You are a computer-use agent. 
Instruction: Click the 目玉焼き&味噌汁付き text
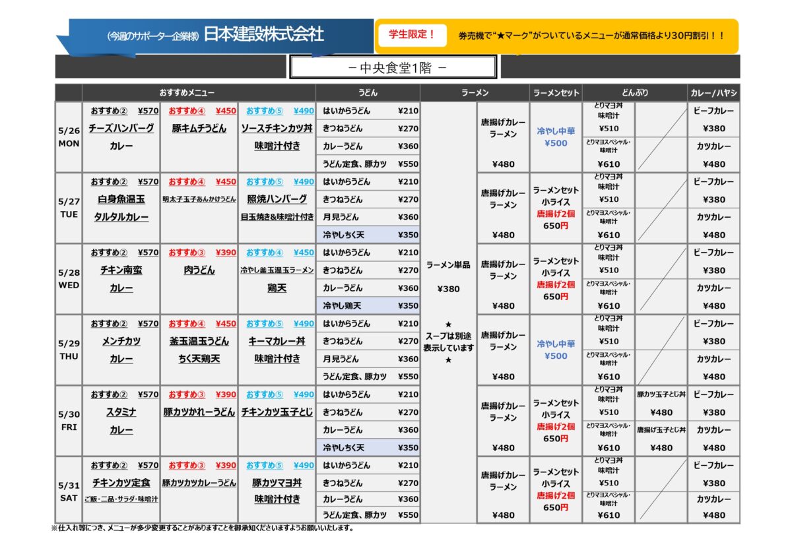[277, 217]
